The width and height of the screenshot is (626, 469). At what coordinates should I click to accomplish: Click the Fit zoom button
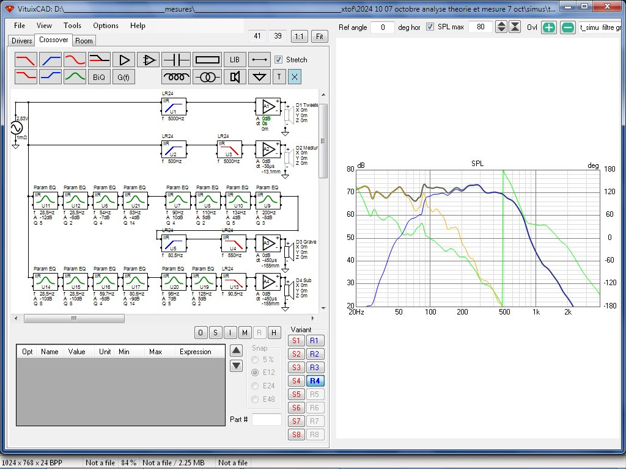point(319,36)
